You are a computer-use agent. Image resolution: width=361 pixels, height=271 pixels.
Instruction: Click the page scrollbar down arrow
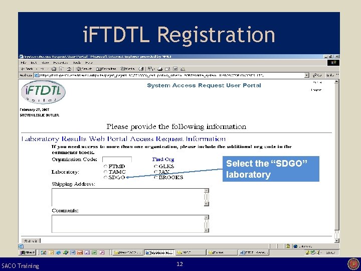click(x=336, y=241)
